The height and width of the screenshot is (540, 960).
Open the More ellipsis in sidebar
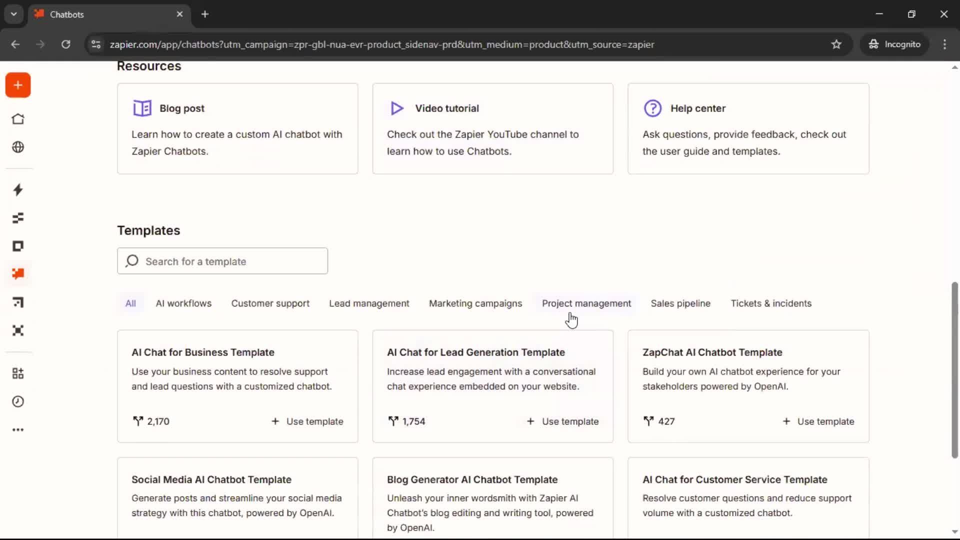click(x=18, y=430)
